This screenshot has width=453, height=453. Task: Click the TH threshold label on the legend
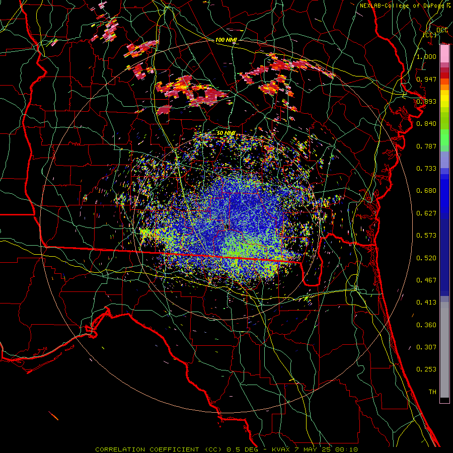(x=432, y=392)
